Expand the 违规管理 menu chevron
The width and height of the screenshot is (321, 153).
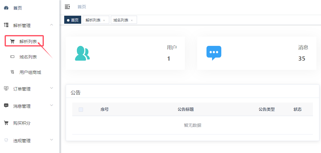click(52, 140)
